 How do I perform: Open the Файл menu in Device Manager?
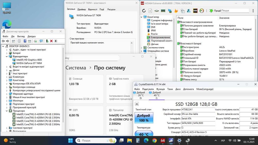[x=5, y=36]
